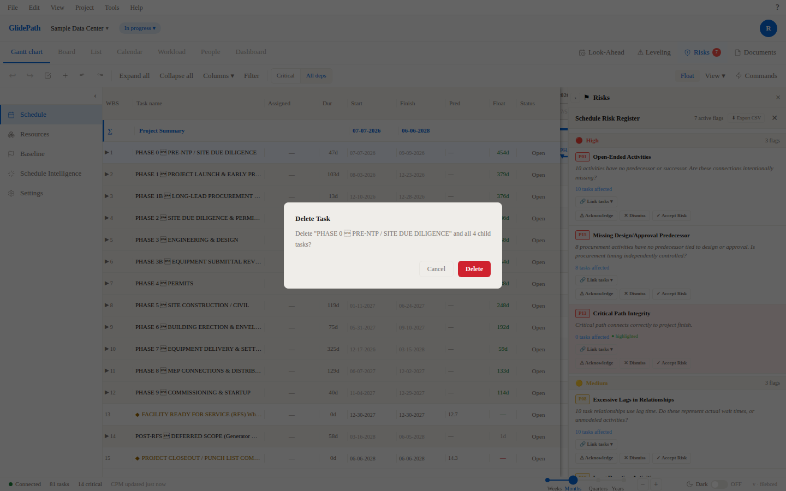The image size is (786, 491).
Task: Open the In progress status dropdown
Action: coord(140,28)
